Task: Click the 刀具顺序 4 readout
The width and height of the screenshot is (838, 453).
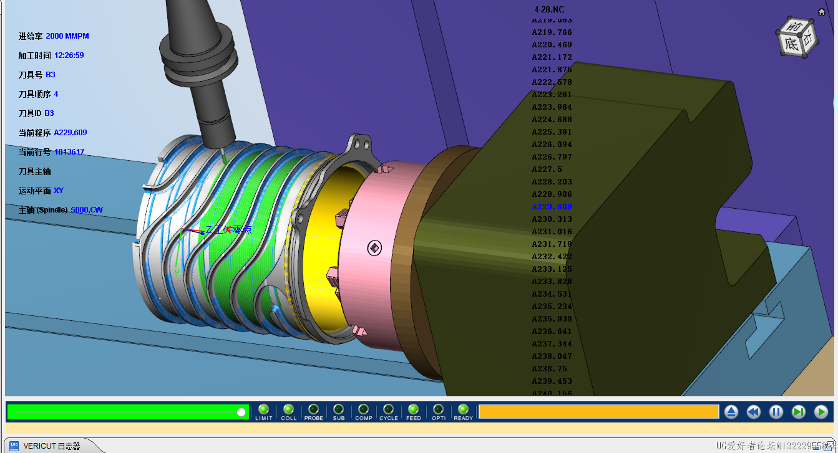Action: (38, 94)
